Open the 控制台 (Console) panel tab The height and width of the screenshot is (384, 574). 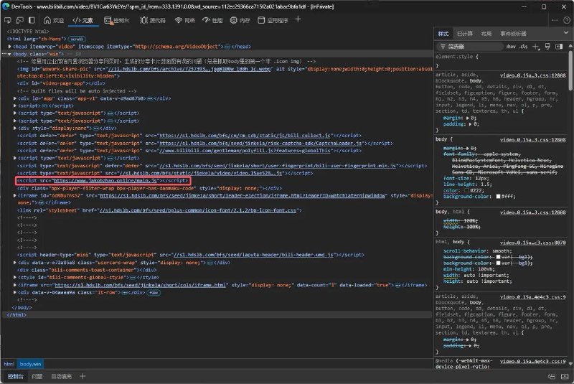coord(116,21)
